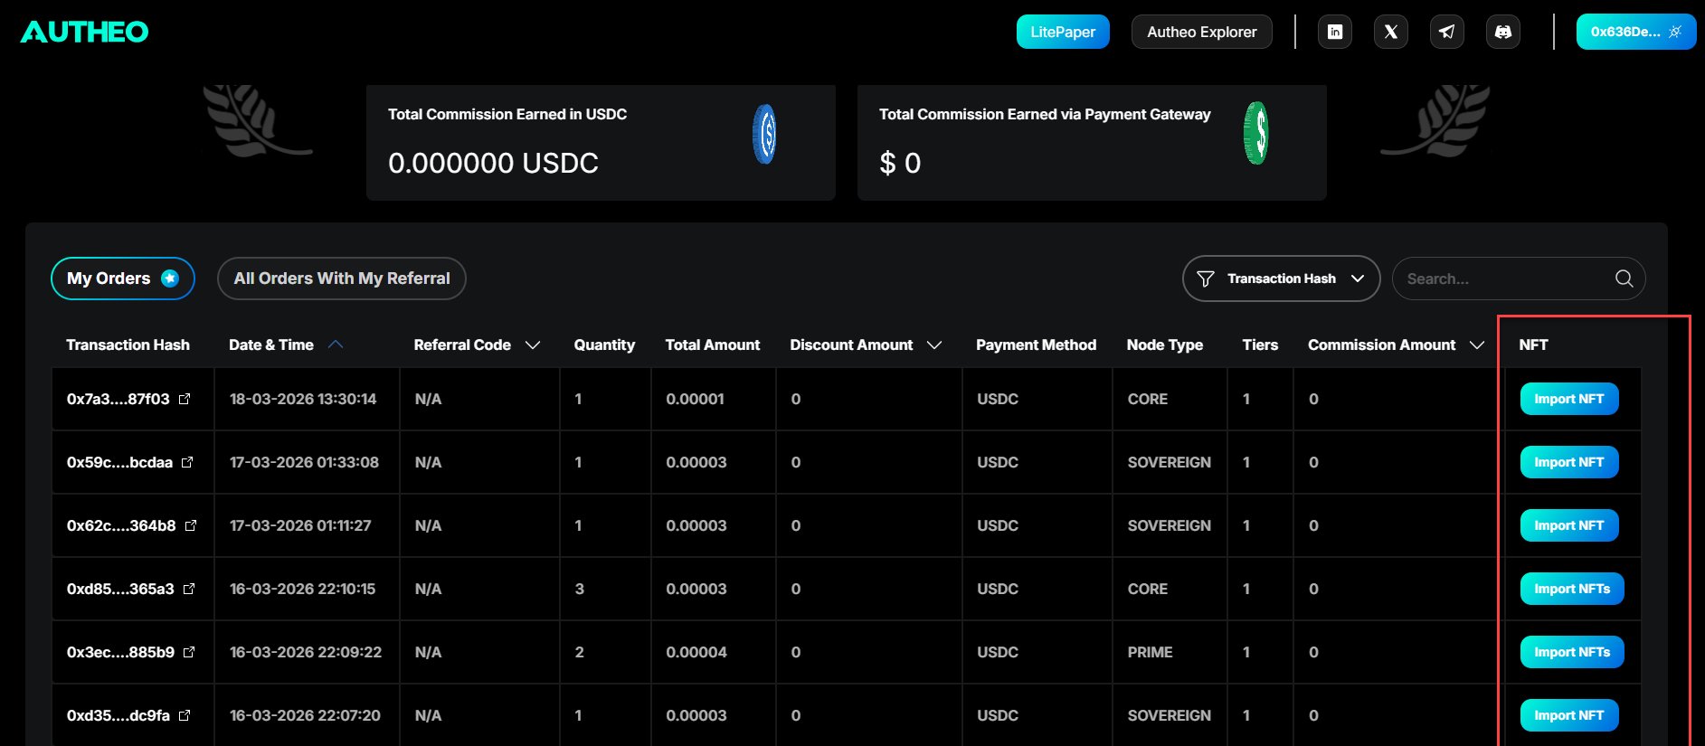This screenshot has height=746, width=1705.
Task: Open the Discord social icon
Action: [1503, 32]
